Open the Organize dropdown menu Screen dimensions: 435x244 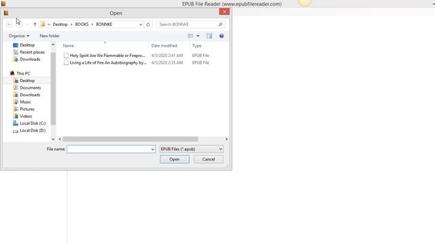(x=19, y=36)
